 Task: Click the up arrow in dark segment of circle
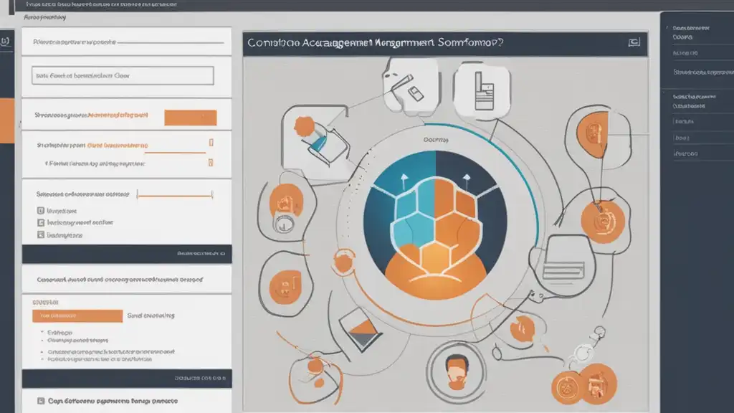[466, 180]
